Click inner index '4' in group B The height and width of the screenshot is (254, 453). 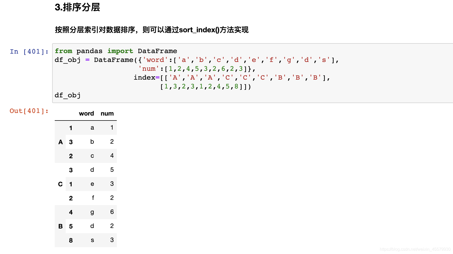71,212
